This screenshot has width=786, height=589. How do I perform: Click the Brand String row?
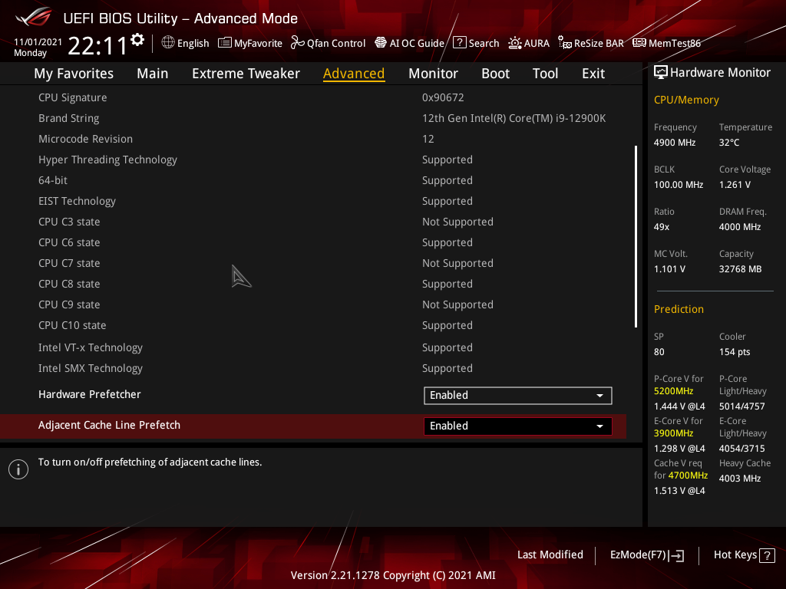click(313, 118)
